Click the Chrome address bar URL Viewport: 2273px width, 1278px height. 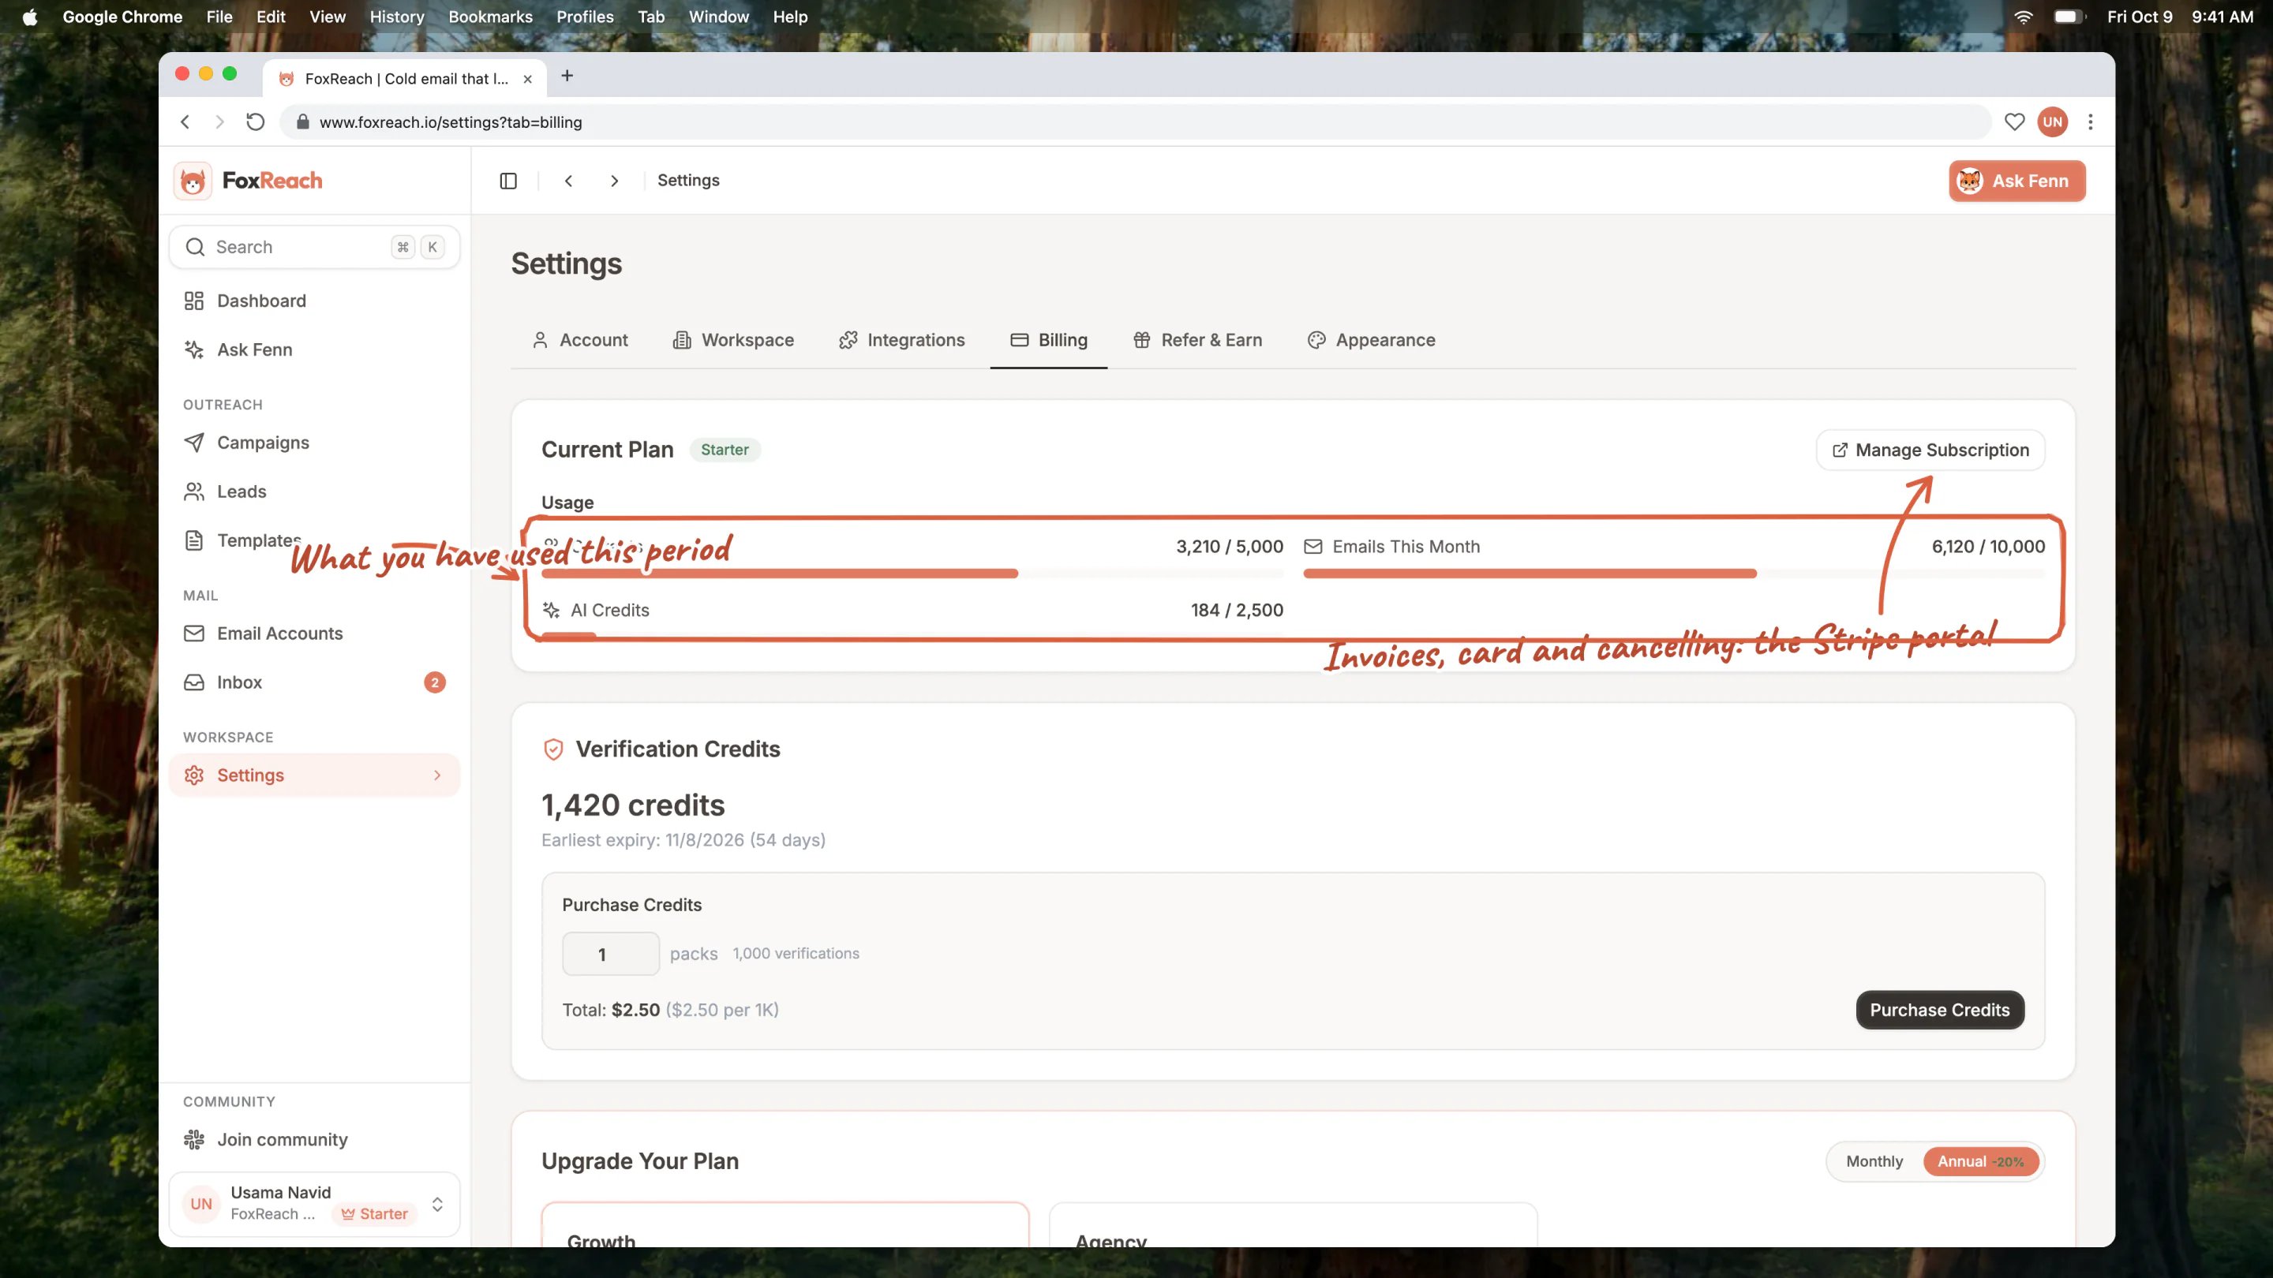pyautogui.click(x=450, y=121)
